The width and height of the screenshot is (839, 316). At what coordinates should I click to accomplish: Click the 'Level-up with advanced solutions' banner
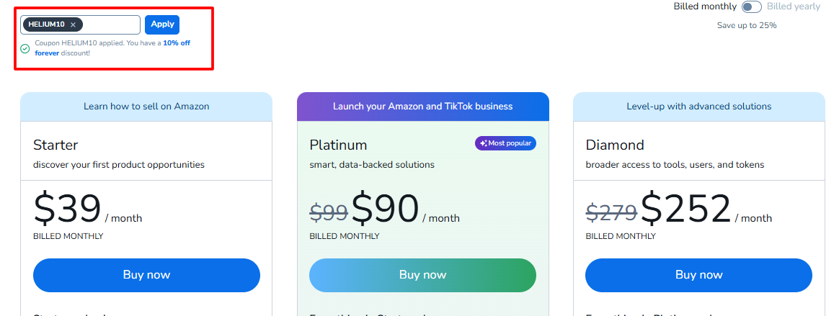tap(698, 107)
